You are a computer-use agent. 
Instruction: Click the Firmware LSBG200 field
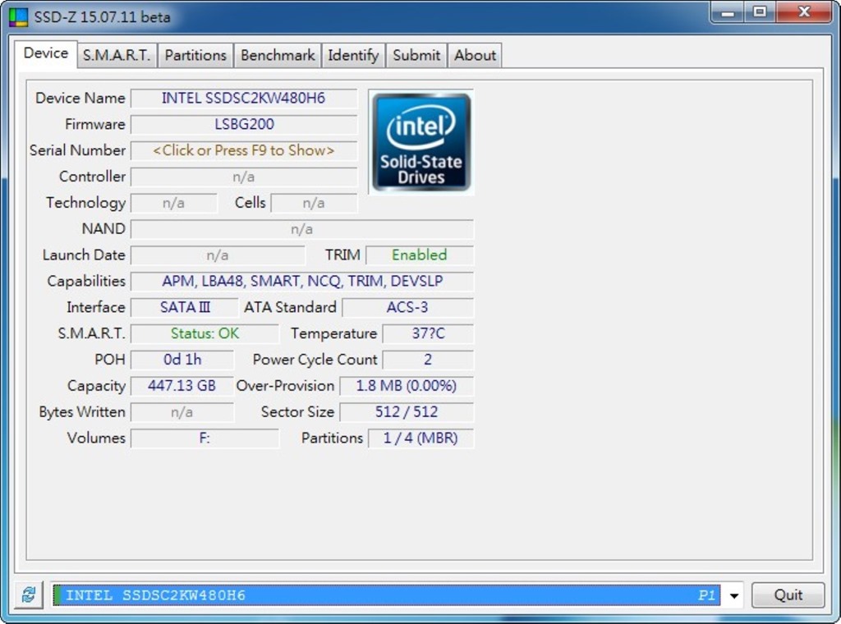(244, 125)
